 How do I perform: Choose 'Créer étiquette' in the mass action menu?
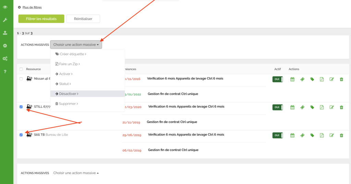[x=72, y=54]
